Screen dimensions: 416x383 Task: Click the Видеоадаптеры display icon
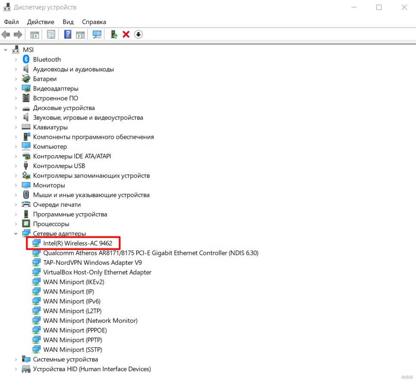tap(26, 89)
